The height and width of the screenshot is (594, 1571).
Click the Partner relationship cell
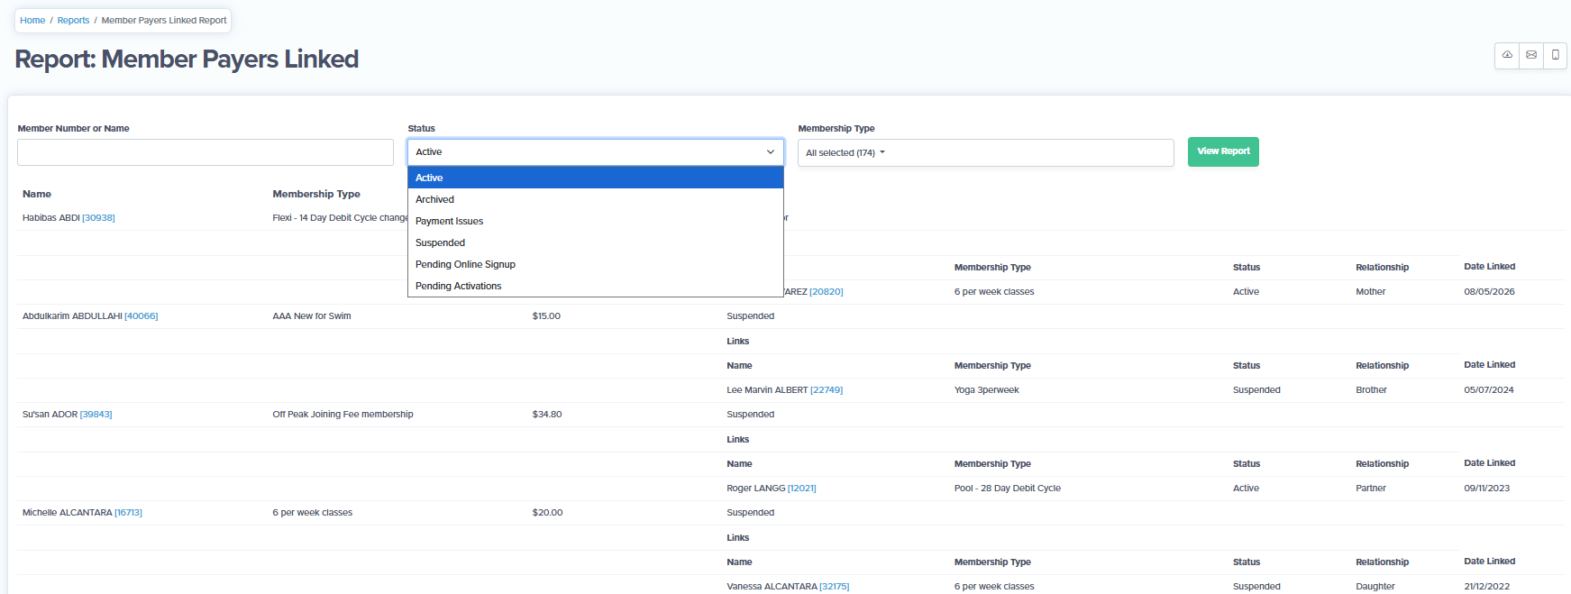pyautogui.click(x=1371, y=489)
